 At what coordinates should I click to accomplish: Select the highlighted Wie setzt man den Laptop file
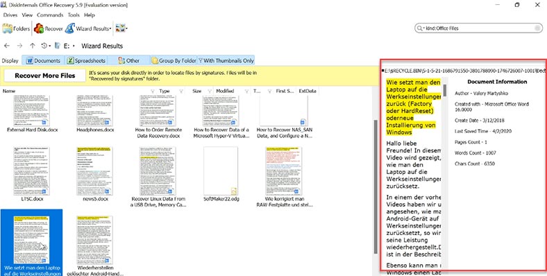(x=32, y=243)
